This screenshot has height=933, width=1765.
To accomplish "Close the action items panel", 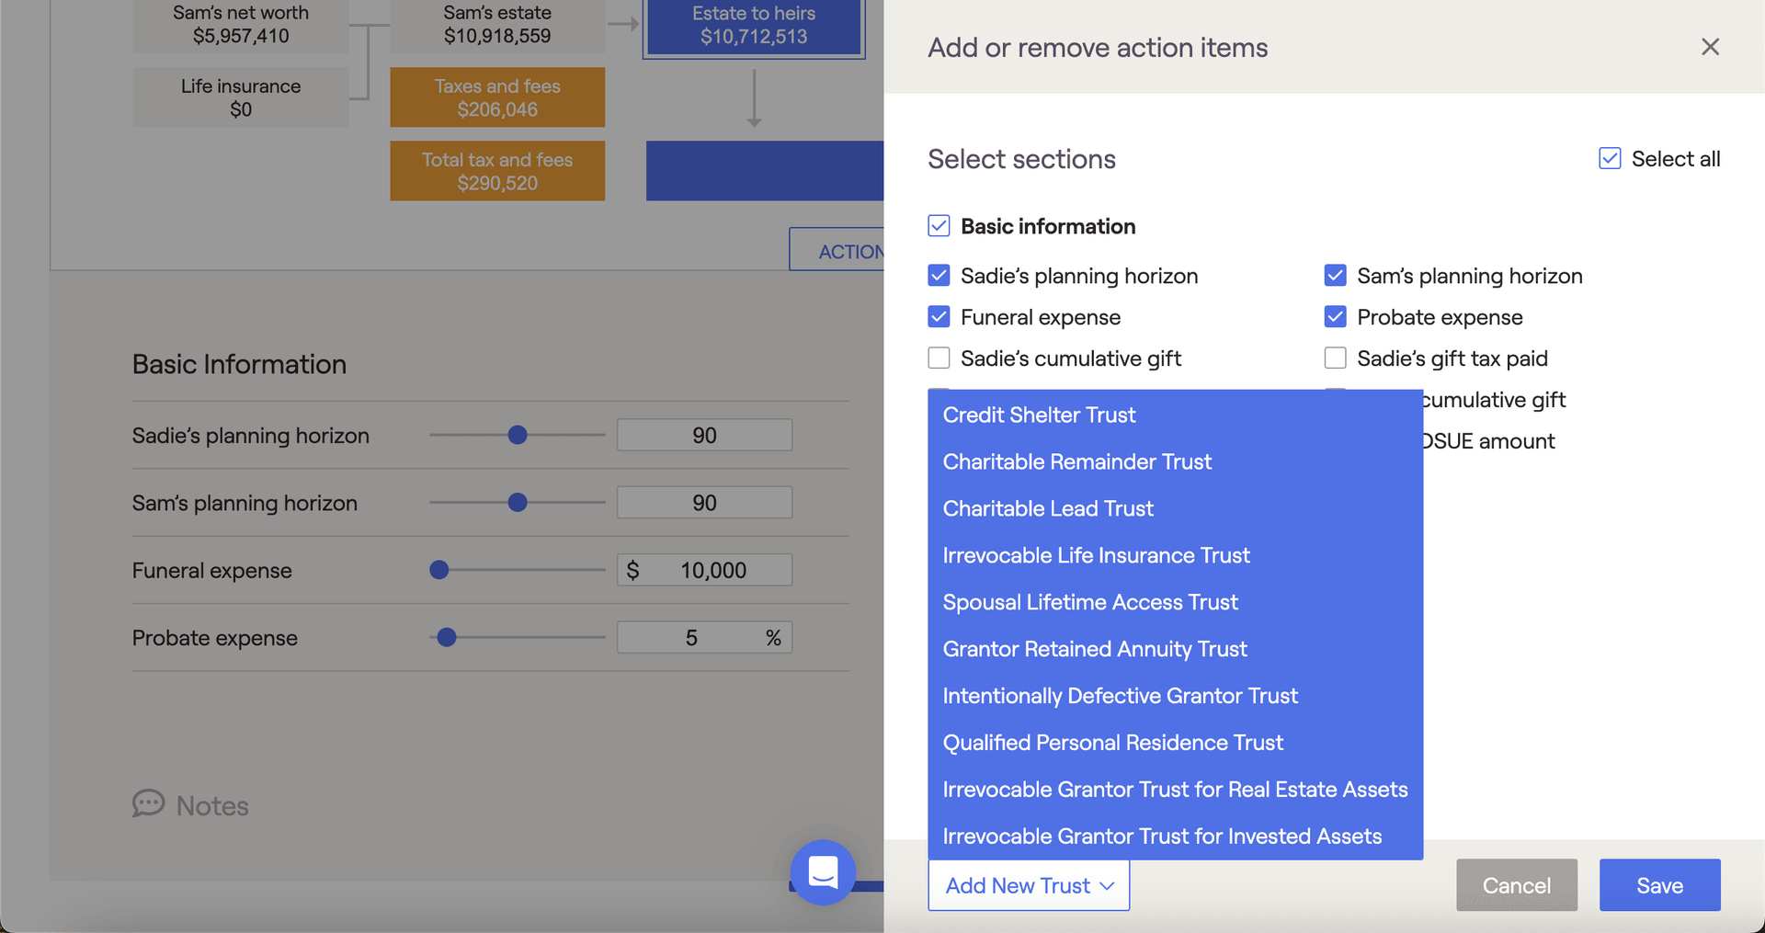I will pyautogui.click(x=1709, y=47).
